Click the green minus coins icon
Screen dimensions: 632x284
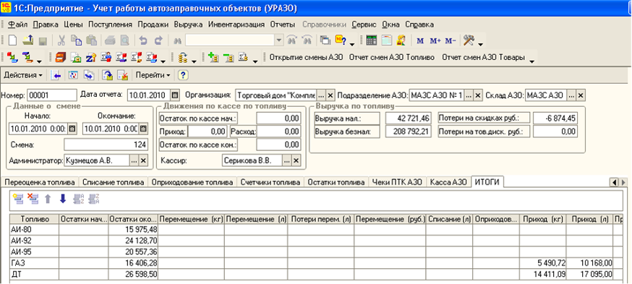229,58
